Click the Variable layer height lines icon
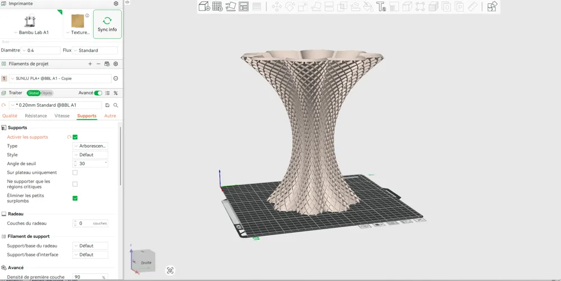The image size is (561, 281). click(256, 6)
